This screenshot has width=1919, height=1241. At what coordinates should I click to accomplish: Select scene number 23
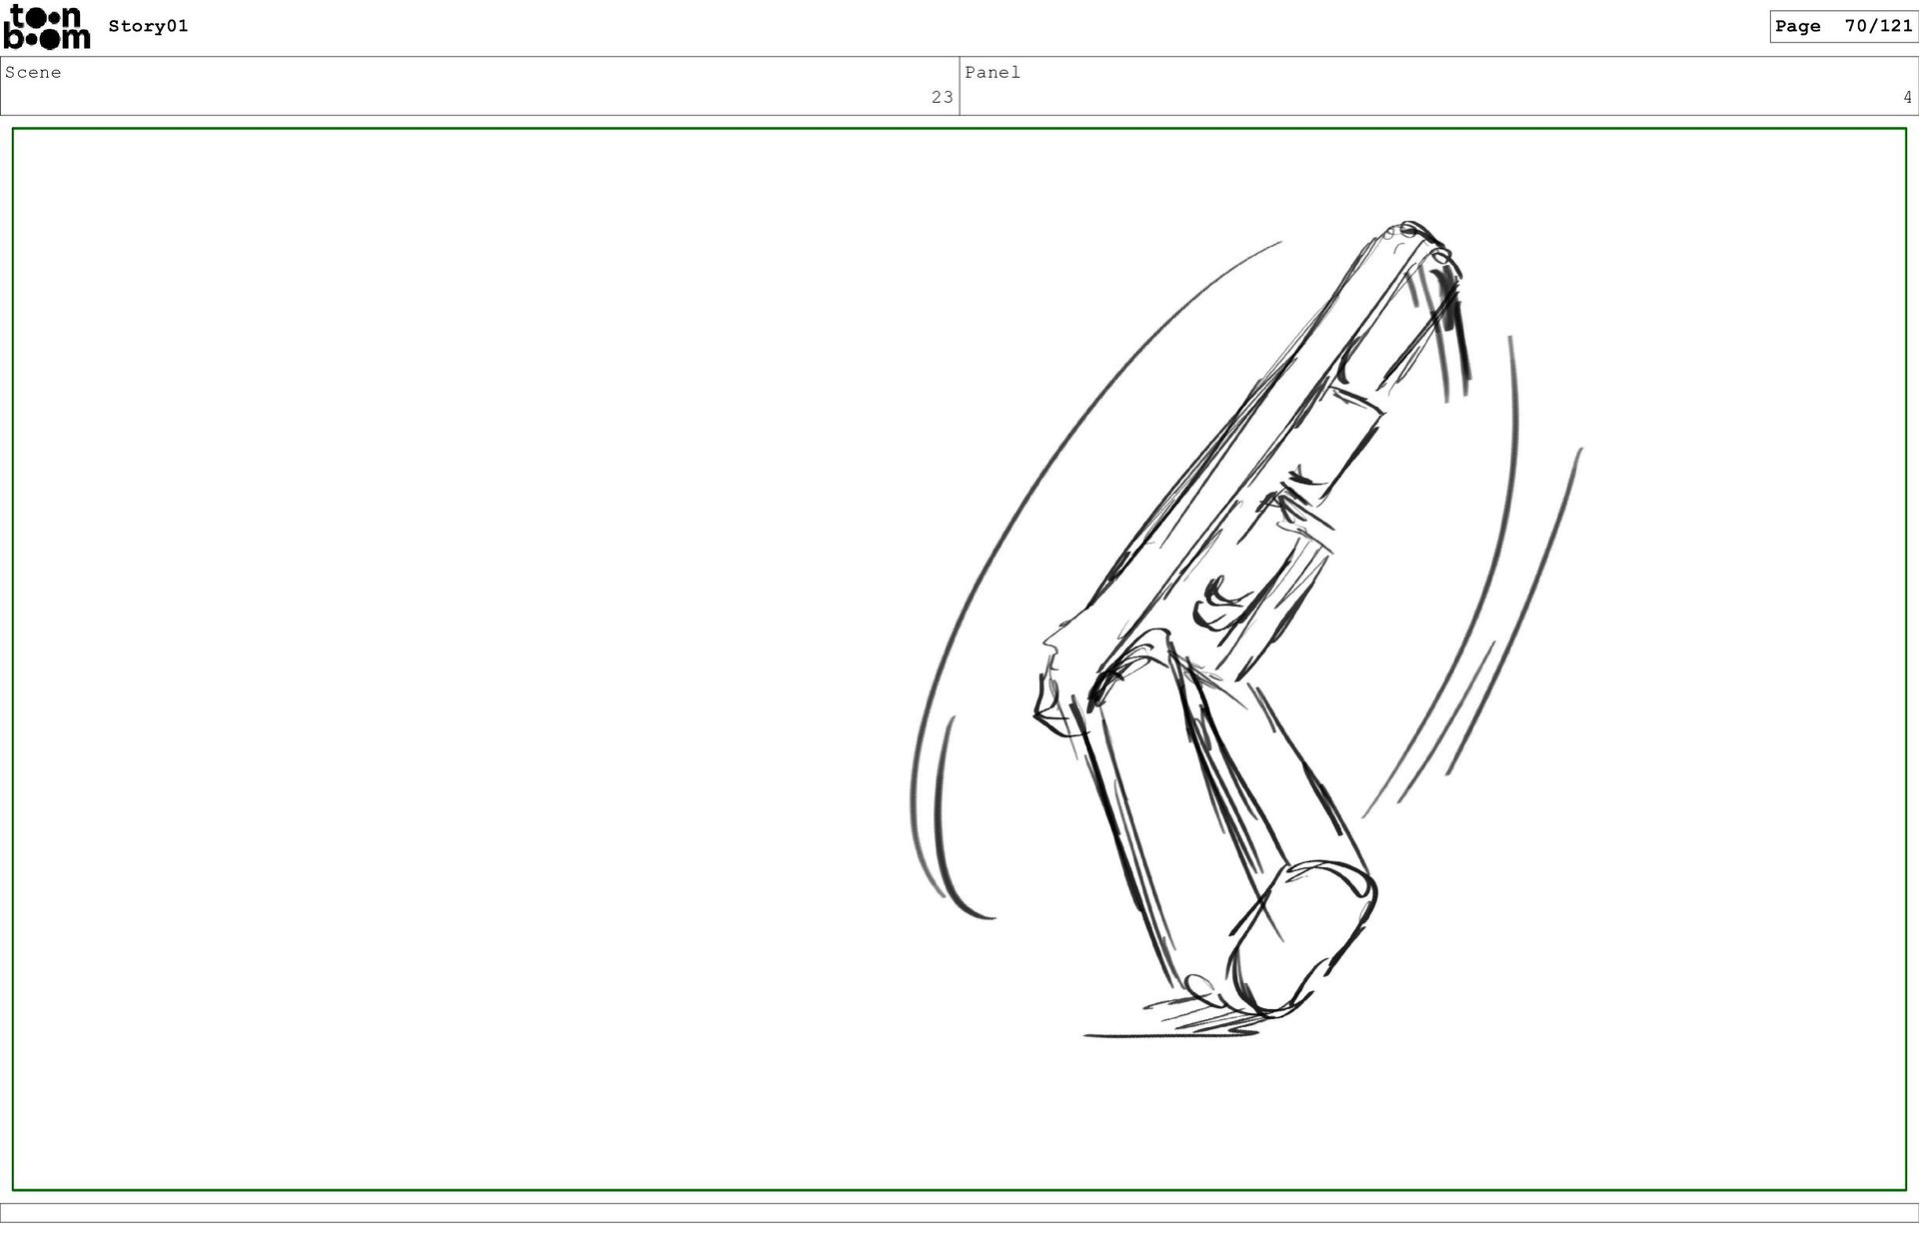point(942,97)
